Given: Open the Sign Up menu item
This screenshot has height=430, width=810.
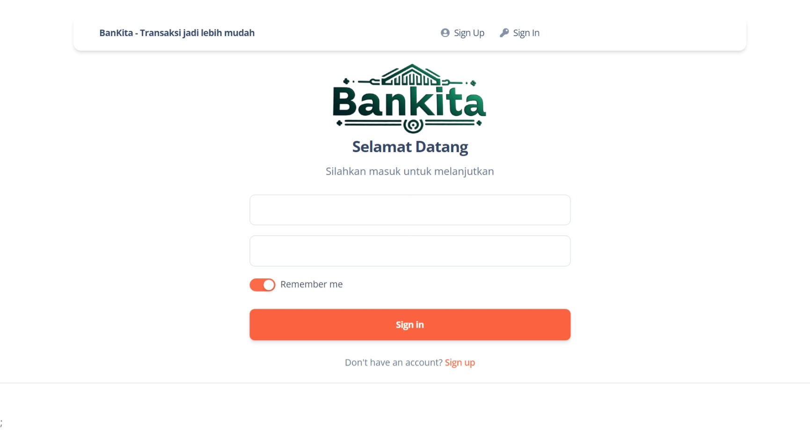Looking at the screenshot, I should point(468,33).
